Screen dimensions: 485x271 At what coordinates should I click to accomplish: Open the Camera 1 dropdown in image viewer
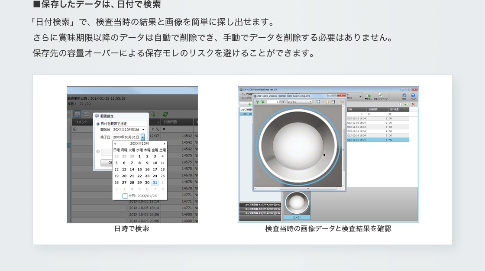point(300,102)
